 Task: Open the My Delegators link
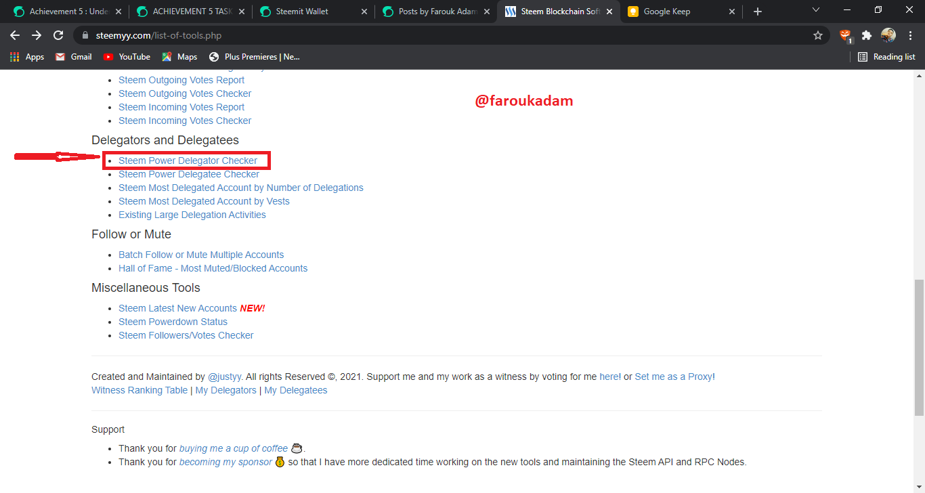pyautogui.click(x=226, y=390)
